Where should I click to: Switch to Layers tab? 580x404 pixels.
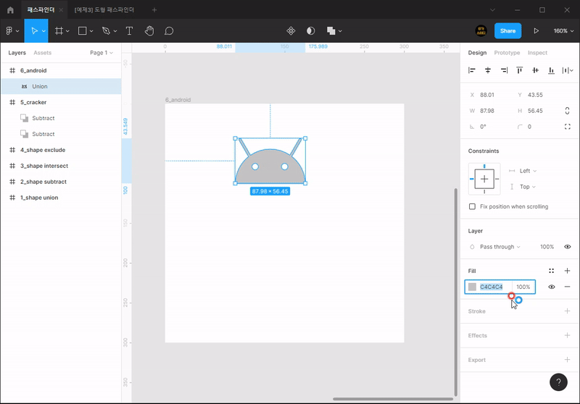point(17,53)
